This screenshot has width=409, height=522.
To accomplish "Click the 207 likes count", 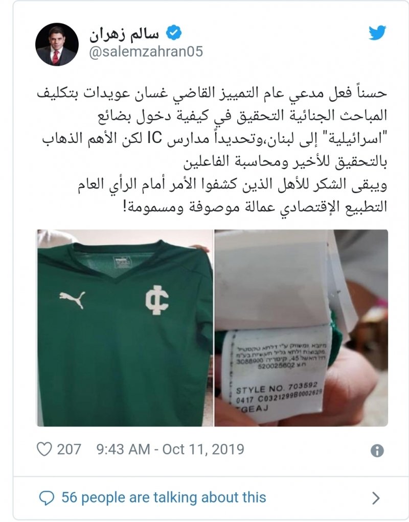I will coord(69,449).
